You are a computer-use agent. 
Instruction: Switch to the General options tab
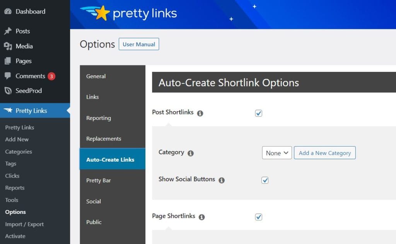click(x=96, y=76)
